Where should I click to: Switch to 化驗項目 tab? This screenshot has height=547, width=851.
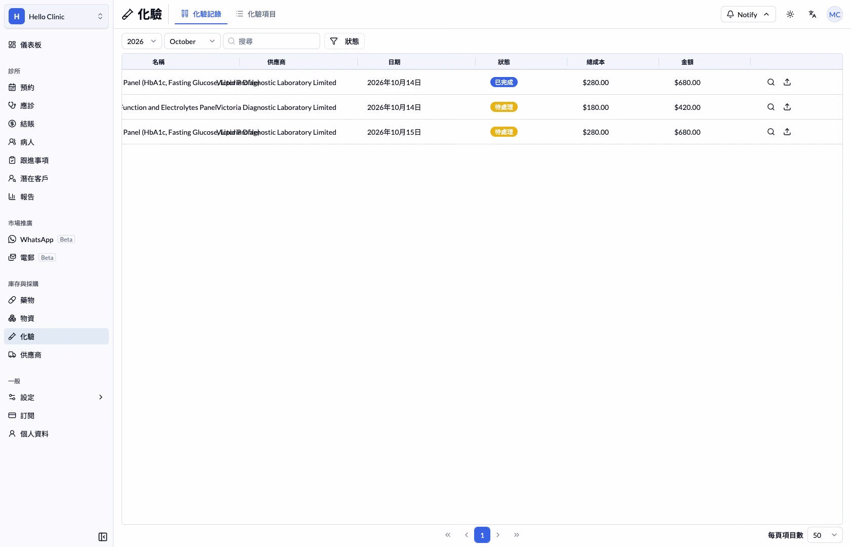click(x=256, y=14)
